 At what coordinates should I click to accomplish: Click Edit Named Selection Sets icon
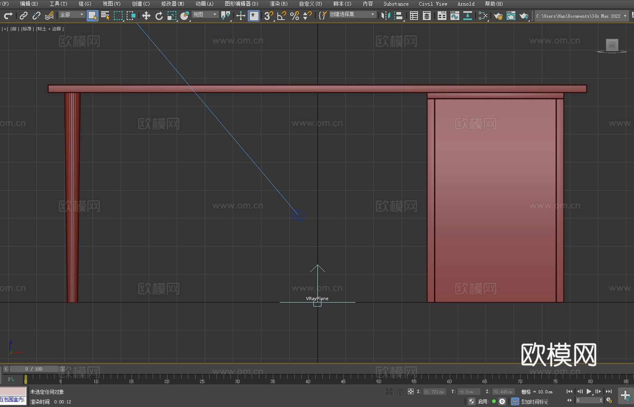323,16
